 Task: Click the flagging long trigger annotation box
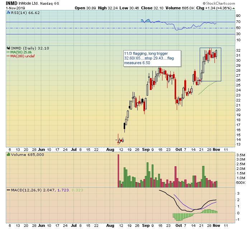[152, 58]
